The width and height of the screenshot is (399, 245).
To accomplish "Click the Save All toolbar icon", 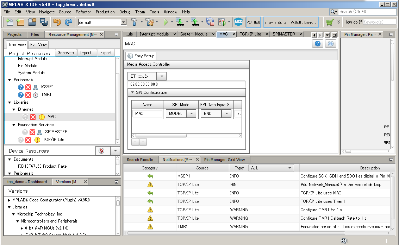I will point(44,22).
